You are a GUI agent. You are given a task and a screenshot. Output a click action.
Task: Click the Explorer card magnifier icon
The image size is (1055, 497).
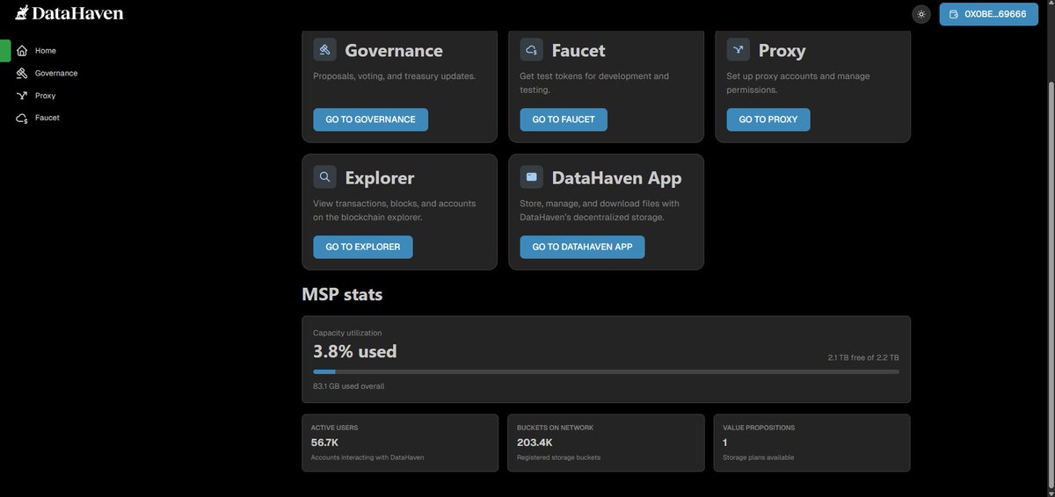coord(324,176)
